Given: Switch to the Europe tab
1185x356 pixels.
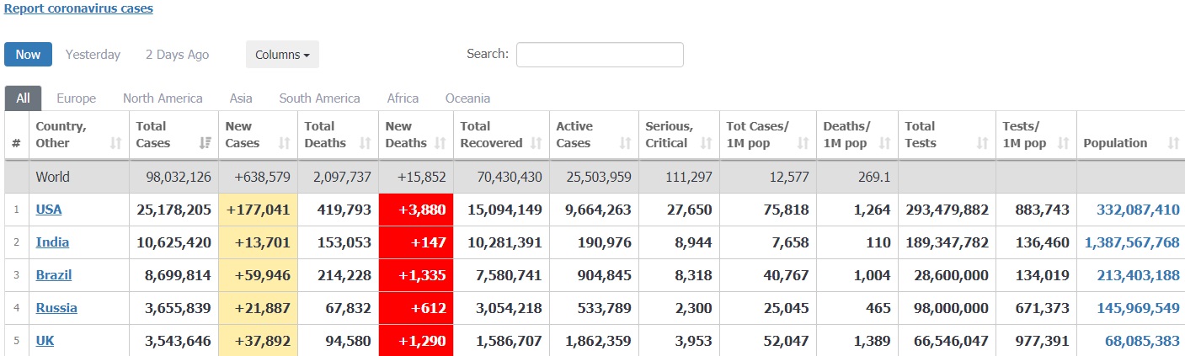Looking at the screenshot, I should click(76, 98).
